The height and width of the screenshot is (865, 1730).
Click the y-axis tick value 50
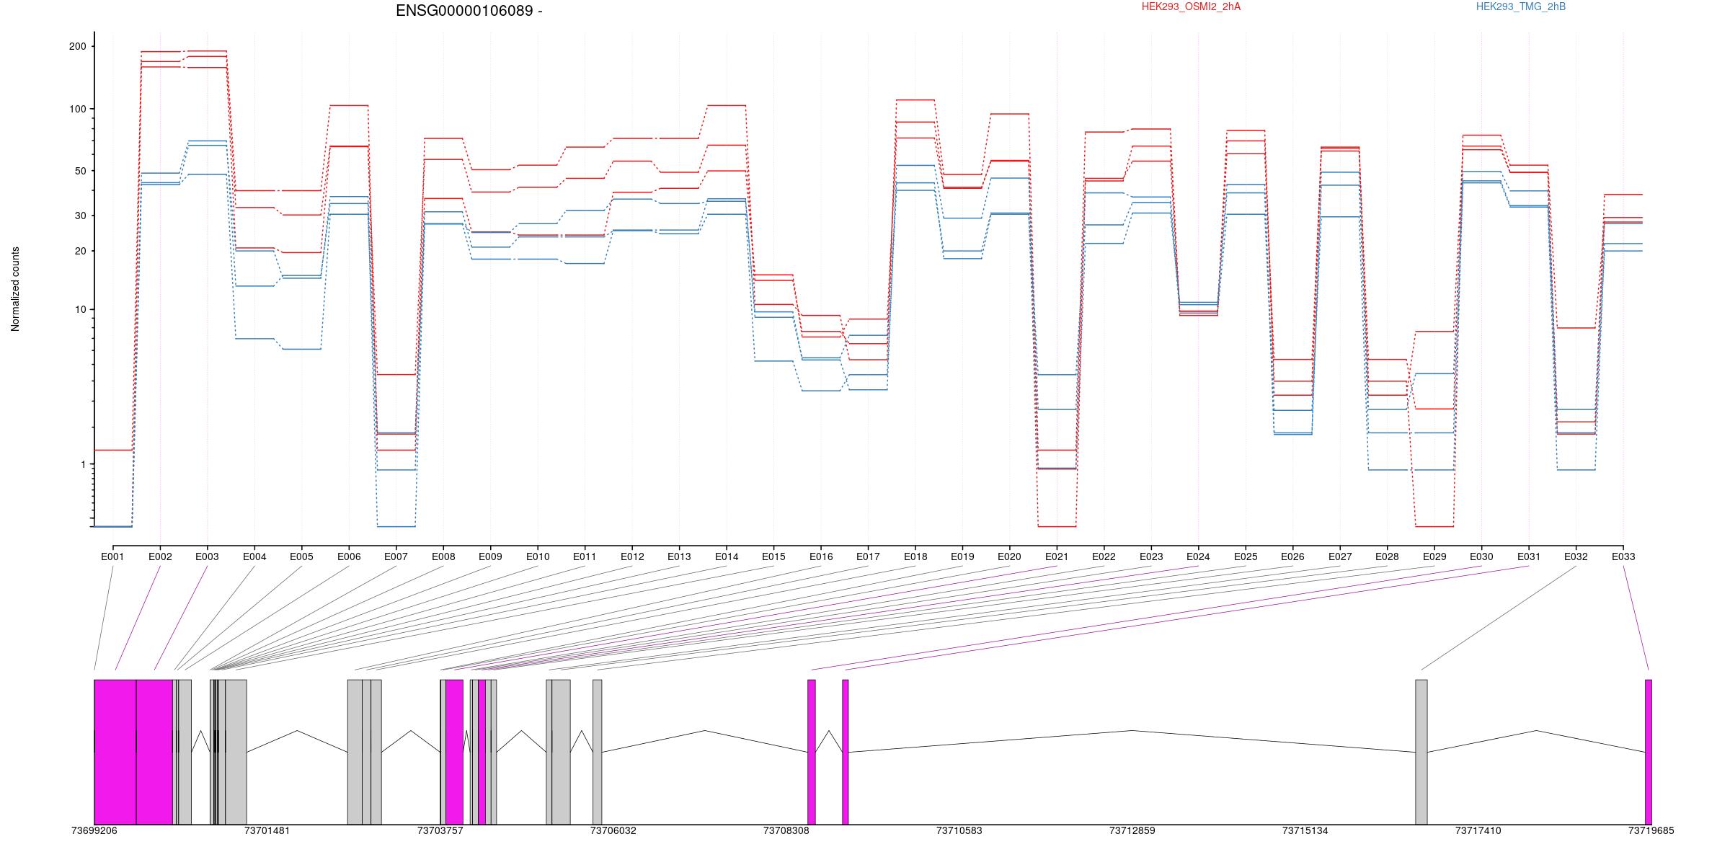tap(80, 171)
